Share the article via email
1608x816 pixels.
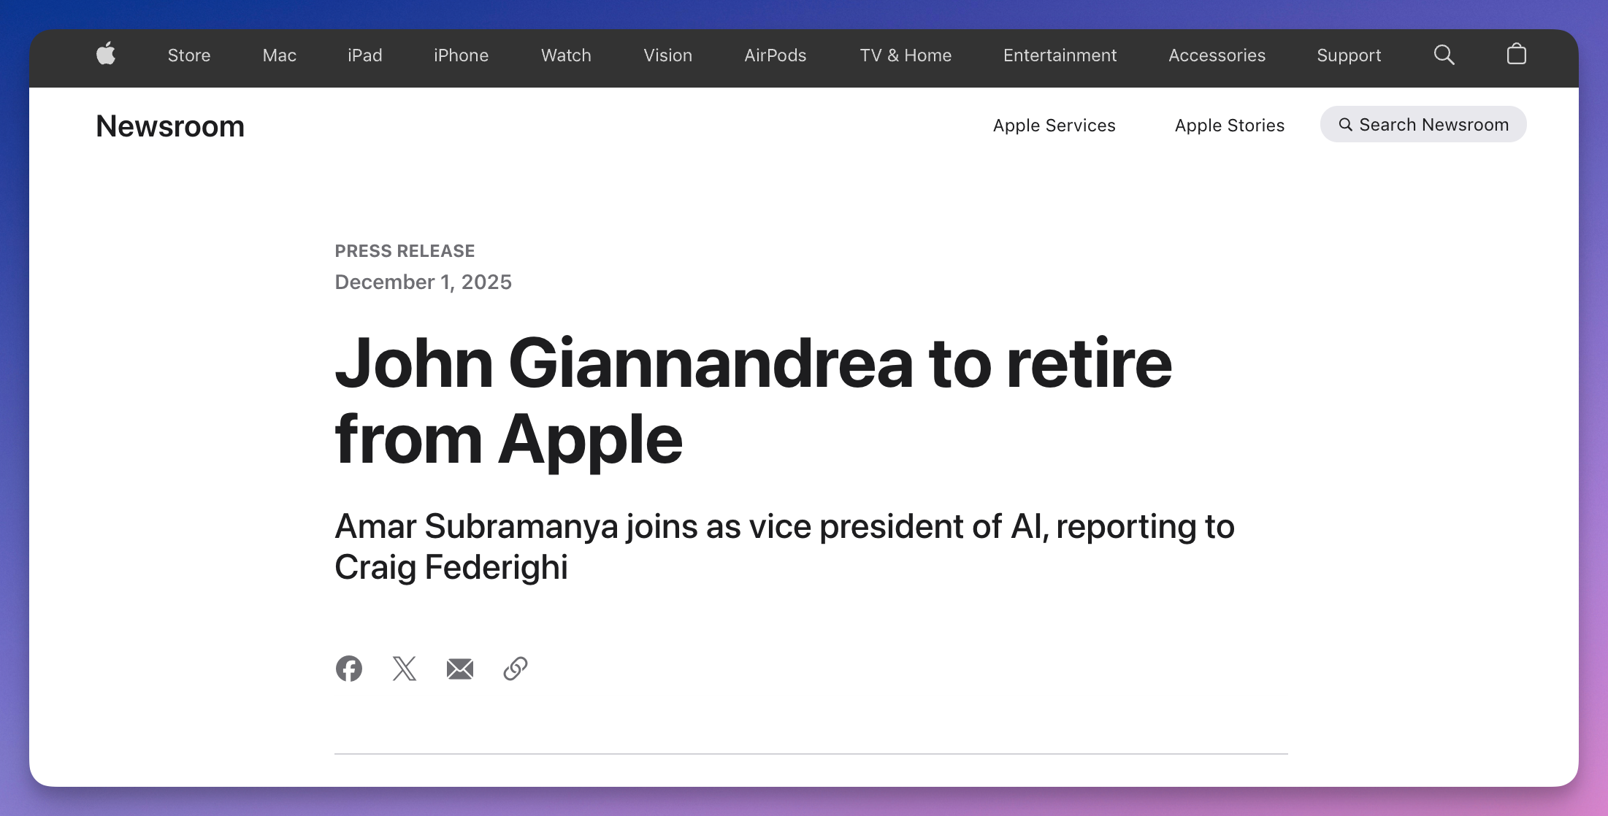click(x=460, y=669)
